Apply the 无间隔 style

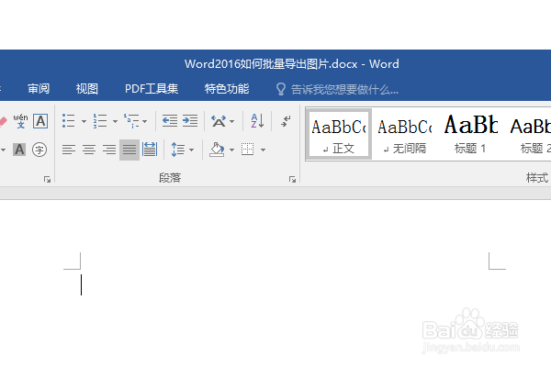pyautogui.click(x=405, y=134)
